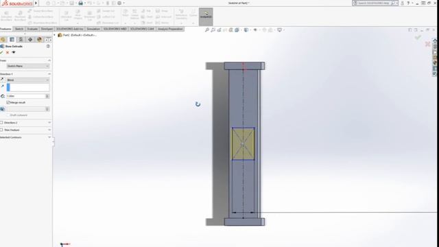439x247 pixels.
Task: Enable Direction 2 checkbox
Action: tap(1, 123)
